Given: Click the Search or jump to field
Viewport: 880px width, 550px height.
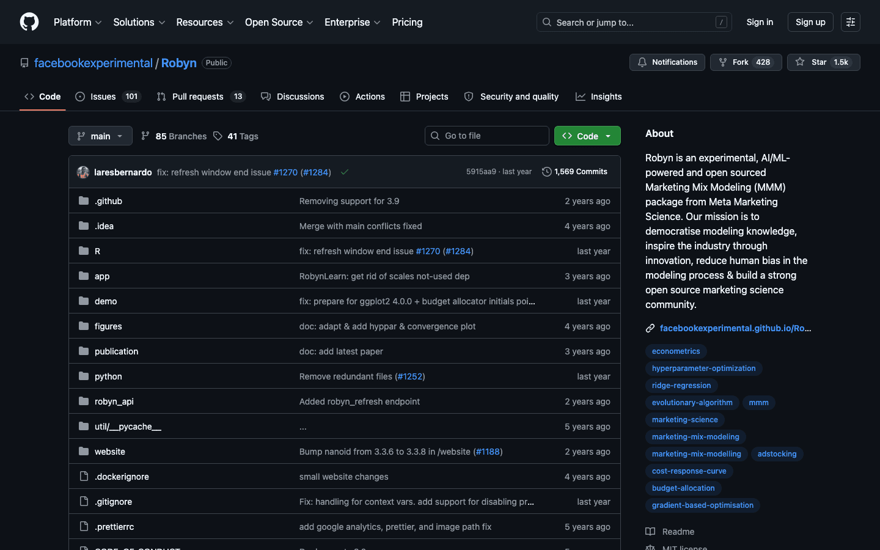Looking at the screenshot, I should point(634,22).
